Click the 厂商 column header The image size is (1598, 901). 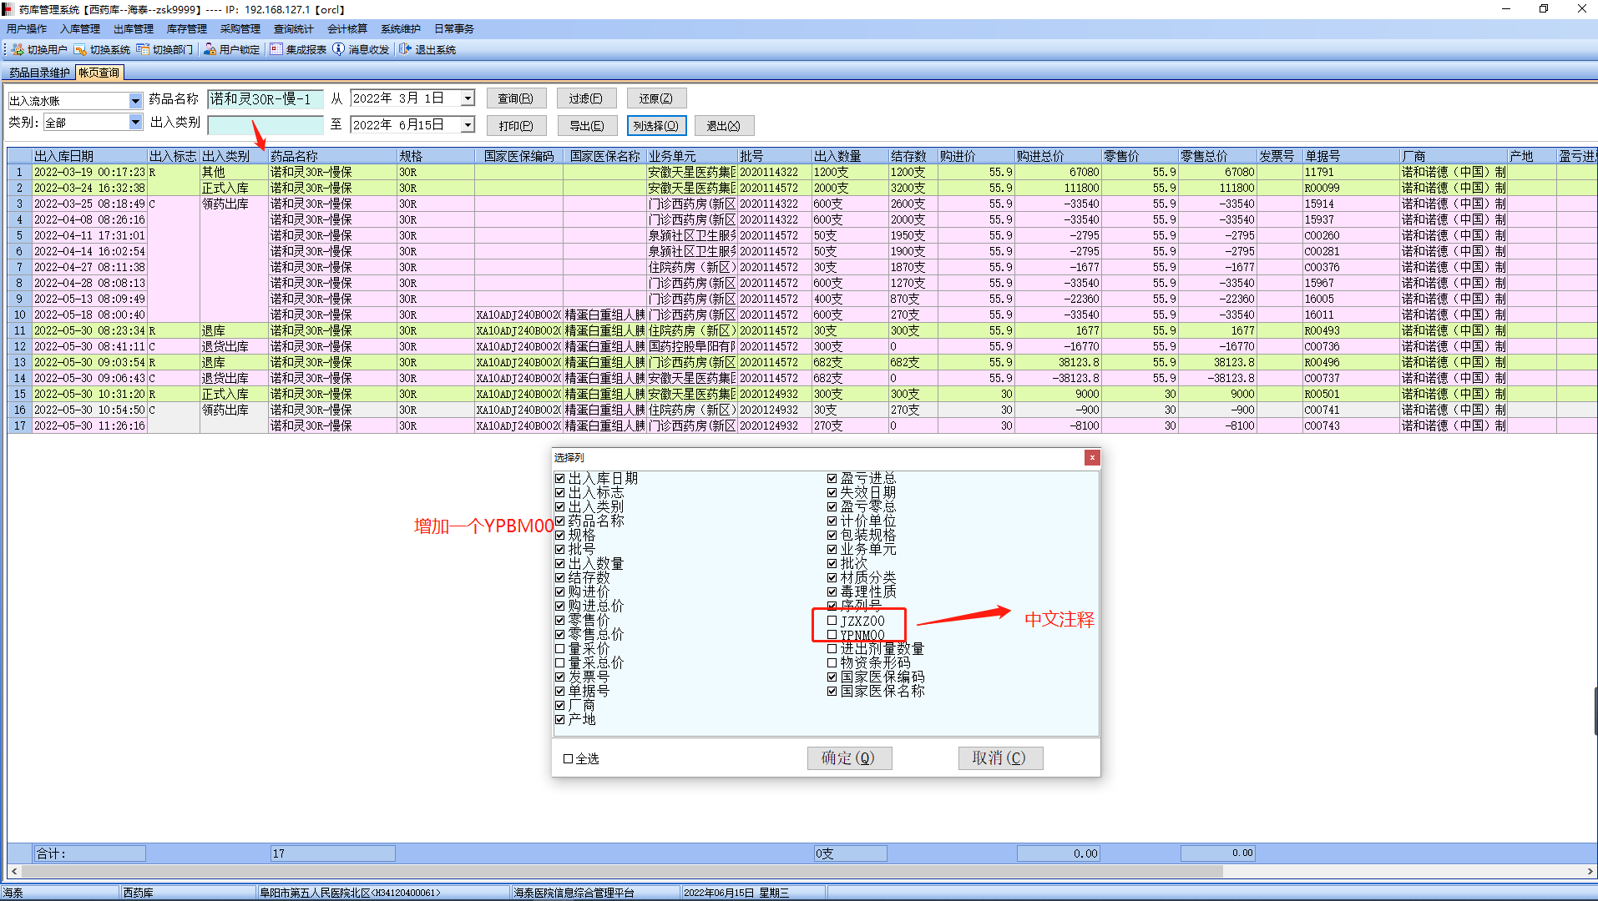1454,156
